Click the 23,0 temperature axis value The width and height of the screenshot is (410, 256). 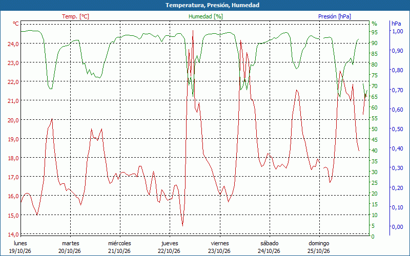coord(13,63)
